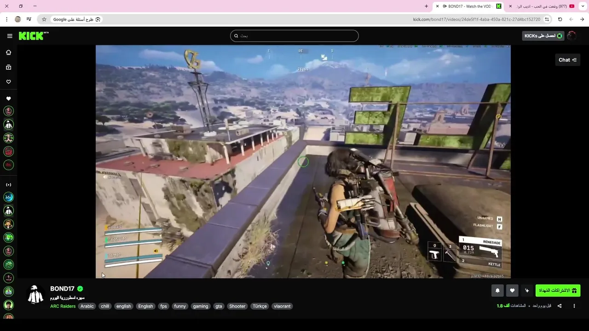
Task: Click the live broadcast section icon in sidebar
Action: coord(8,185)
